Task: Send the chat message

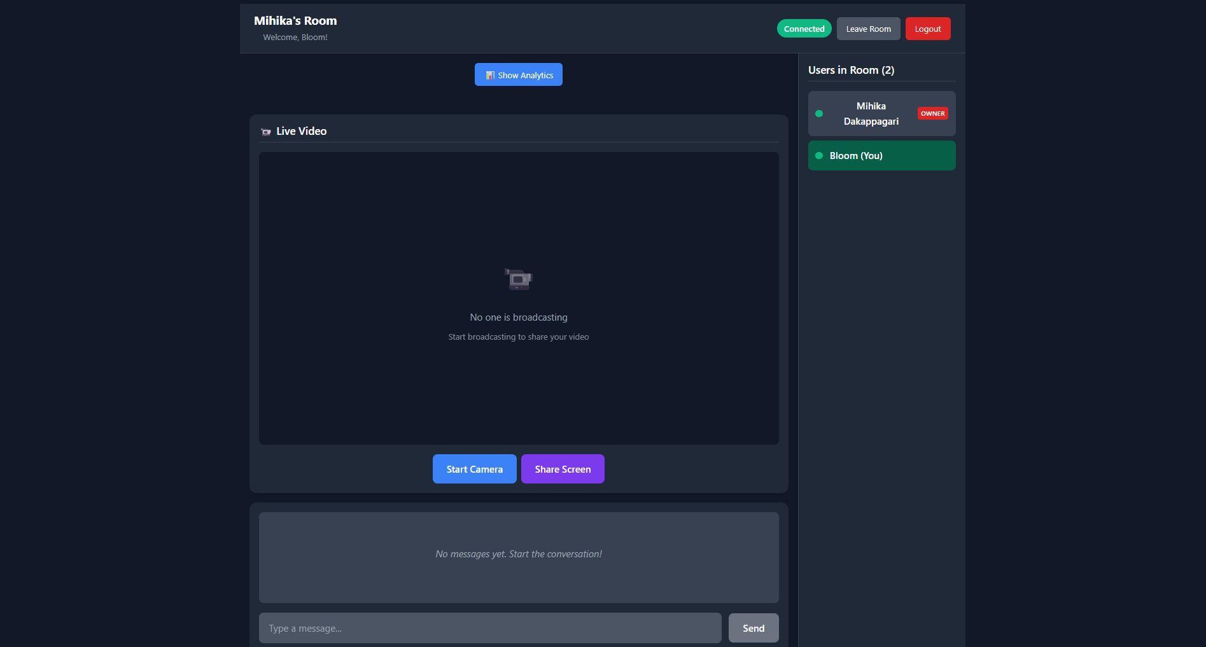Action: 753,629
